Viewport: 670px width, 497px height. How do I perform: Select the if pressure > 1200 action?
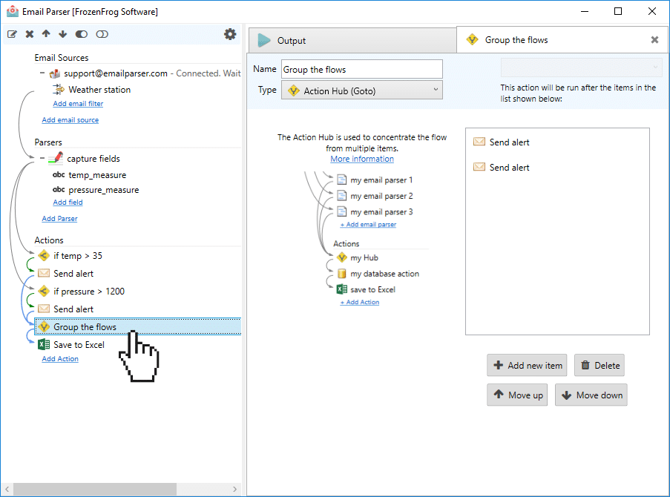[89, 292]
